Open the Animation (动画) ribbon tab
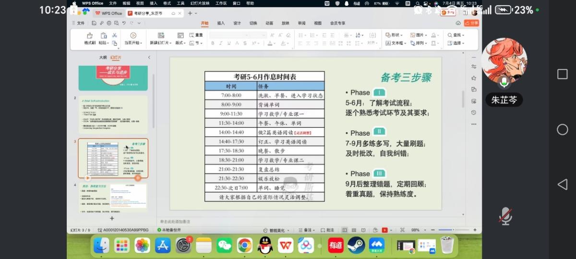This screenshot has height=259, width=576. coord(269,23)
